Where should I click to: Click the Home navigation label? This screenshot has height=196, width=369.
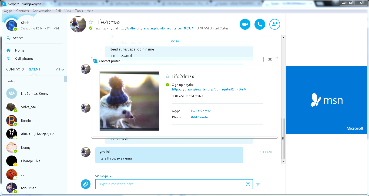[x=20, y=50]
